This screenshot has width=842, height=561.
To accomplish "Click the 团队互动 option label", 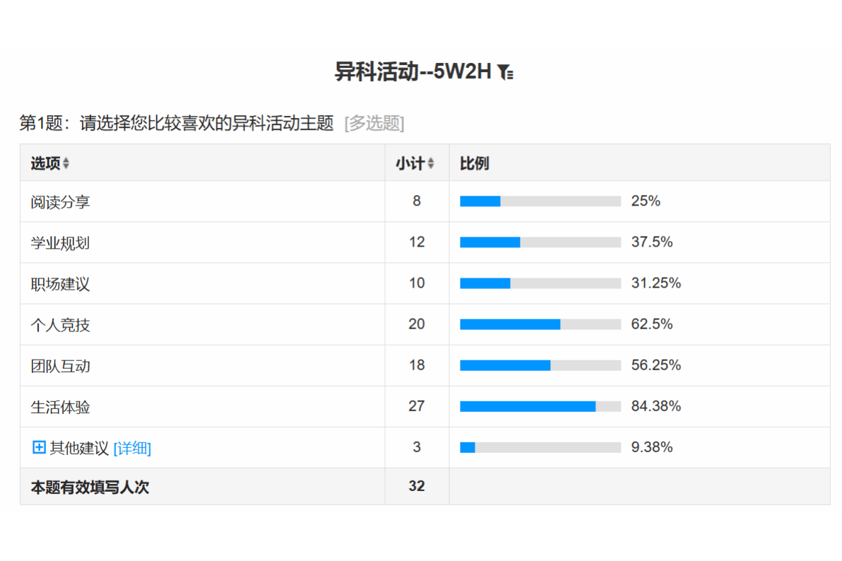I will coord(60,366).
